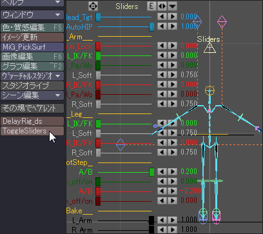Screen dimensions: 263x234
Task: Click the green A/B slider handle
Action: pos(151,172)
